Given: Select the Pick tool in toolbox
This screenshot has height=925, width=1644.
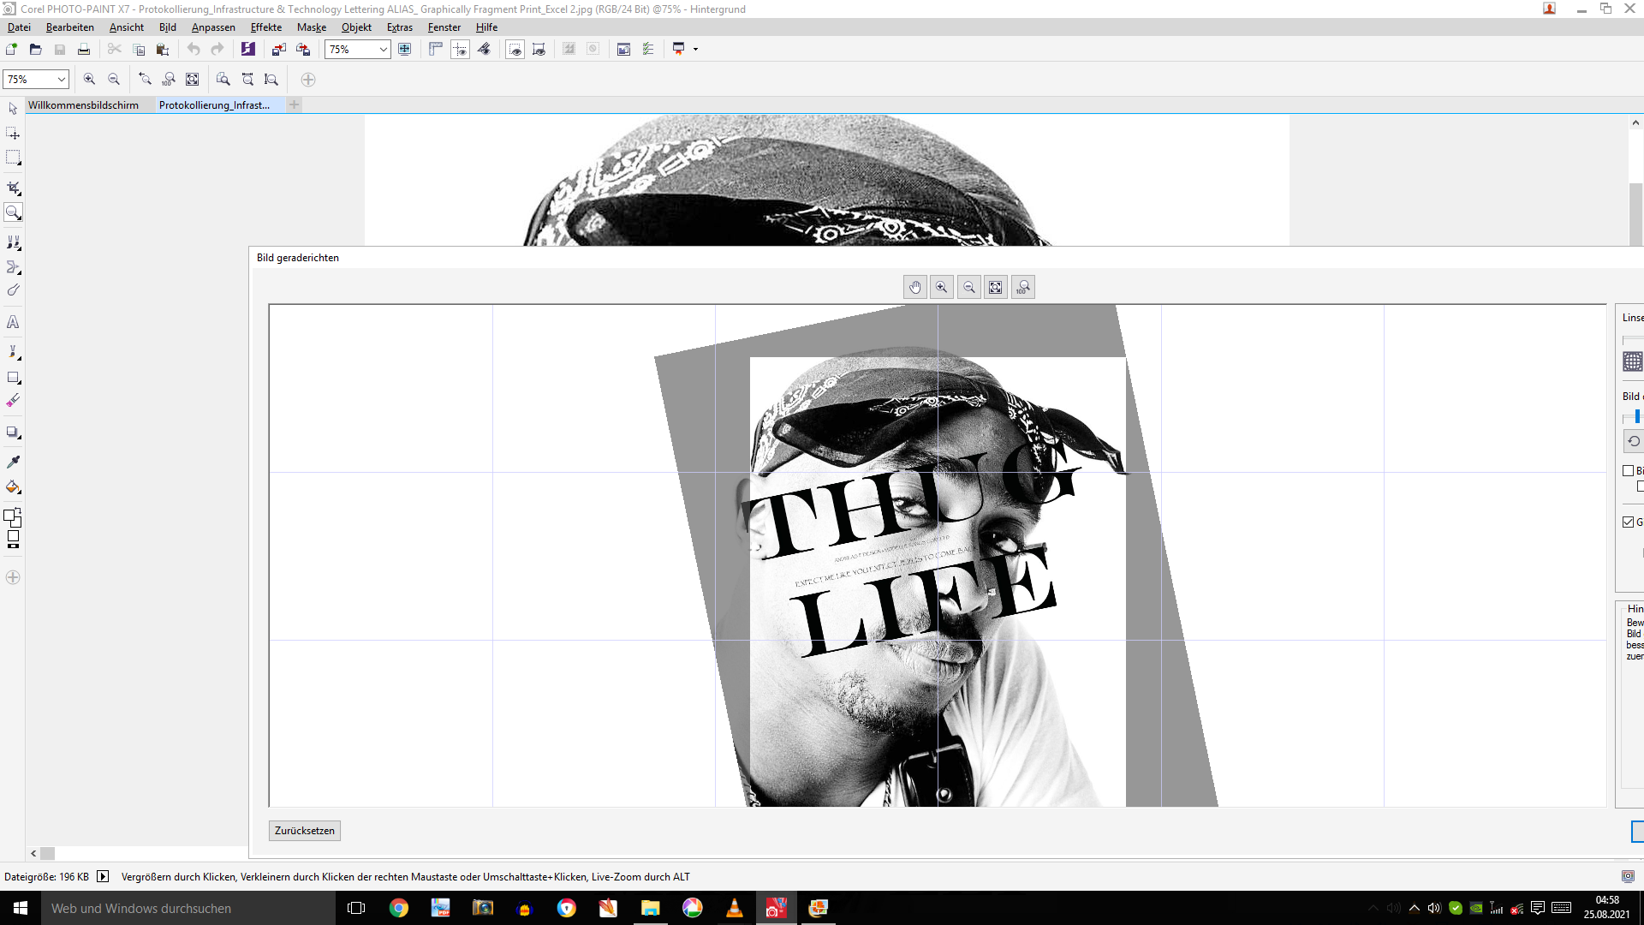Looking at the screenshot, I should point(13,109).
